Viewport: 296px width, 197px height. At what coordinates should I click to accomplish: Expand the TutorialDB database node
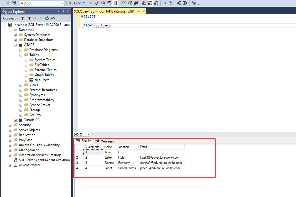[16, 120]
